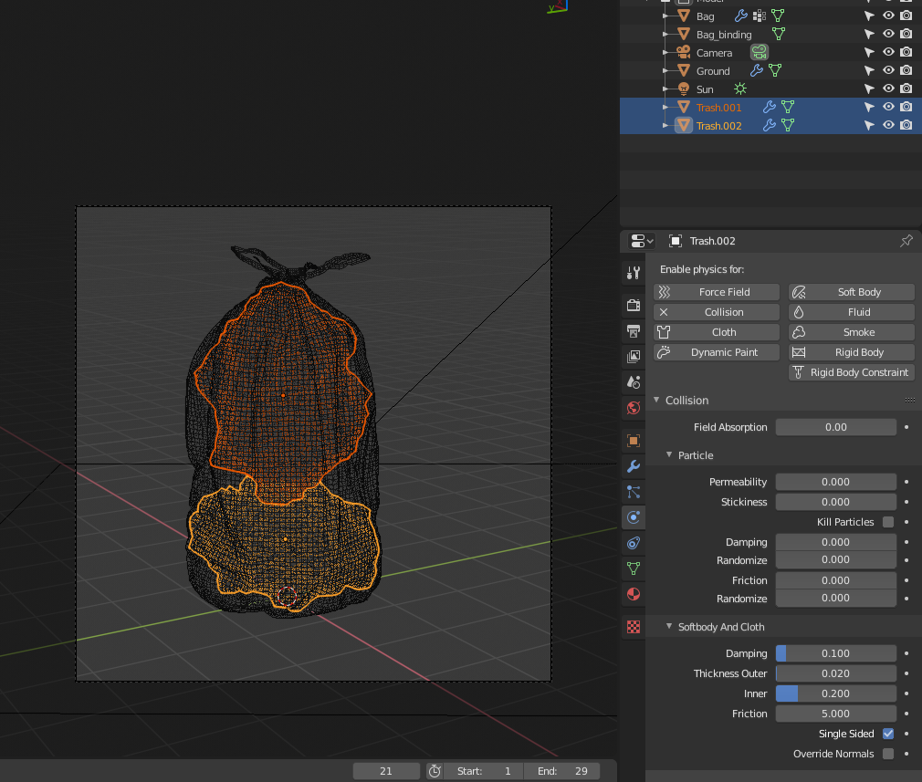
Task: Click the Softbody Damping slider
Action: pyautogui.click(x=835, y=653)
